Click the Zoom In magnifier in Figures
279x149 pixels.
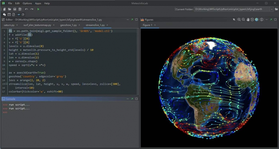tap(239, 19)
